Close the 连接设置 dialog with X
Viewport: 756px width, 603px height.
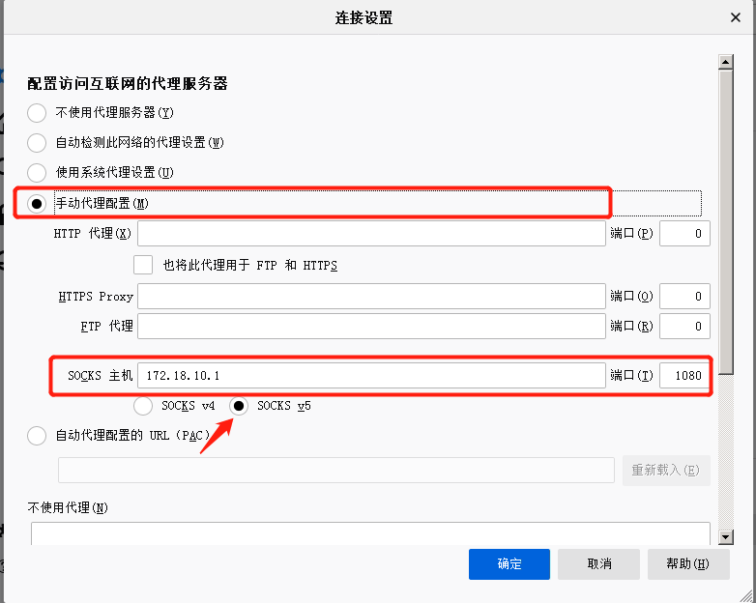point(736,17)
